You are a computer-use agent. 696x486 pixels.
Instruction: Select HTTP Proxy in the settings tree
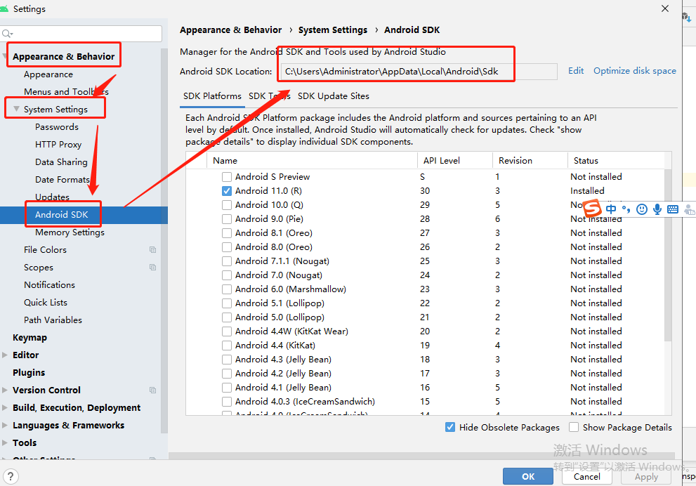pos(58,144)
